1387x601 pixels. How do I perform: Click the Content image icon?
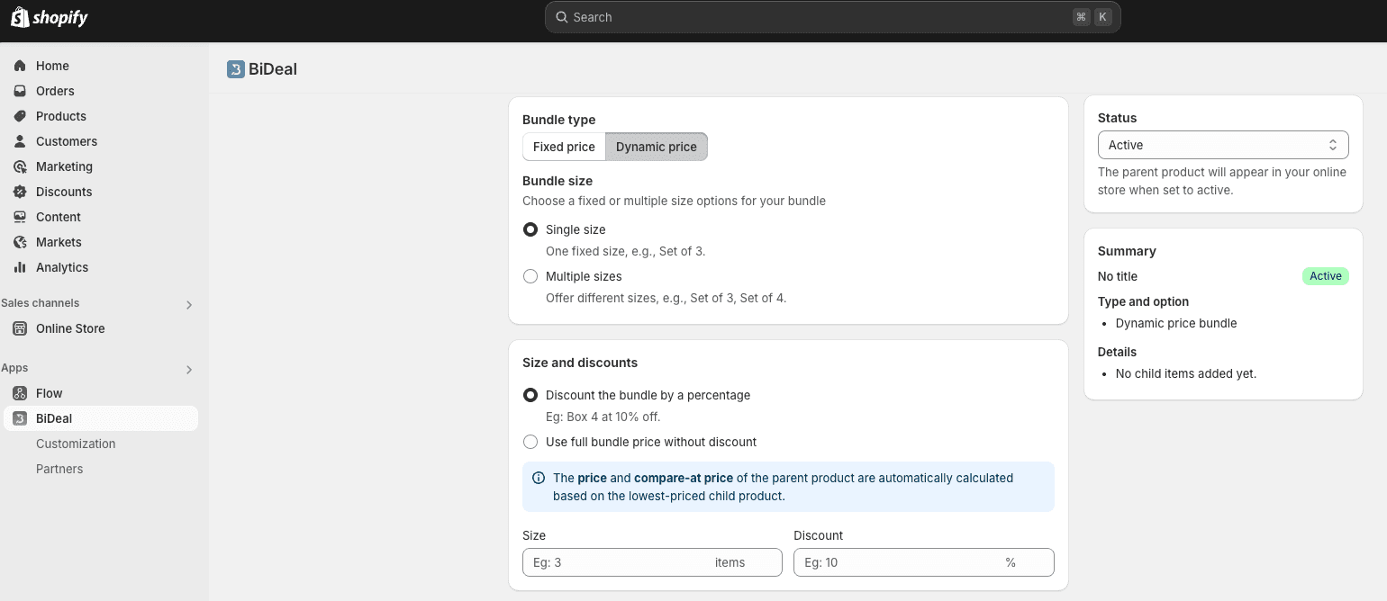click(20, 217)
